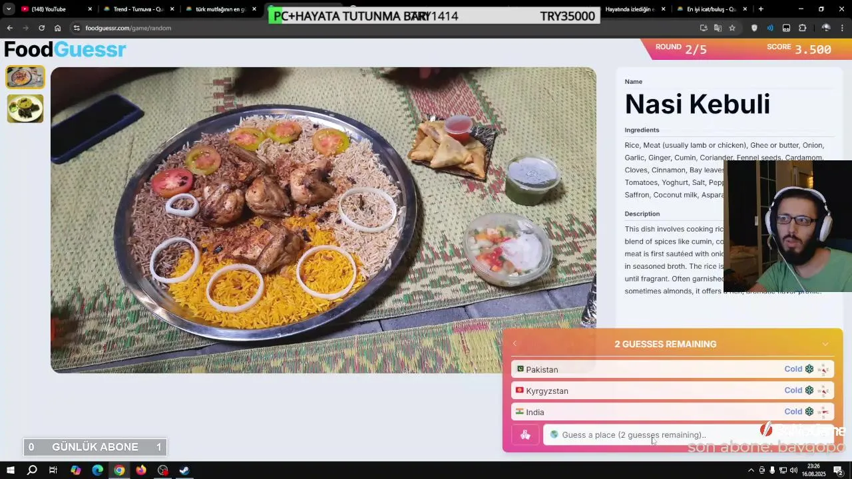Open Task View on taskbar
This screenshot has height=479, width=852.
pos(53,470)
